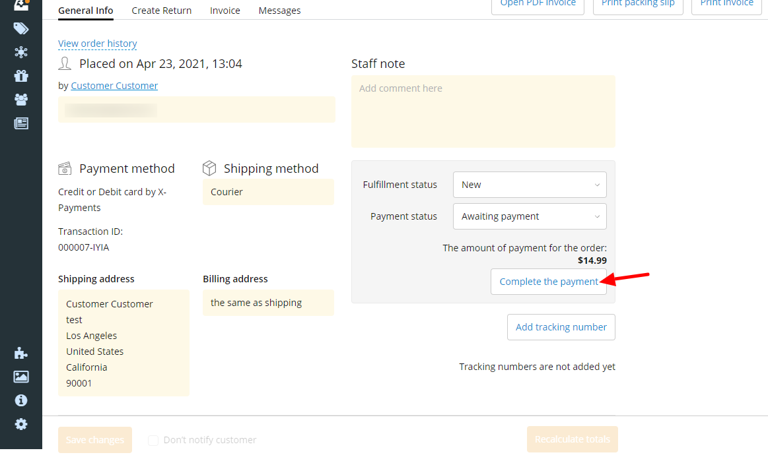The width and height of the screenshot is (768, 463).
Task: Click the Open PDF invoice button
Action: [x=538, y=6]
